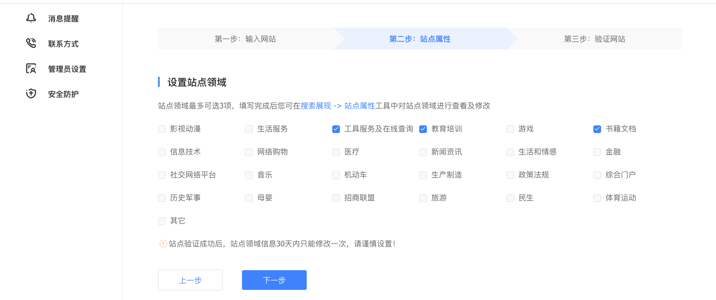Select step 第二步：站点属性
Image resolution: width=716 pixels, height=300 pixels.
[x=420, y=39]
